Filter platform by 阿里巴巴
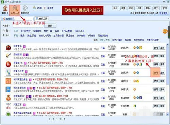 pyautogui.click(x=70, y=35)
